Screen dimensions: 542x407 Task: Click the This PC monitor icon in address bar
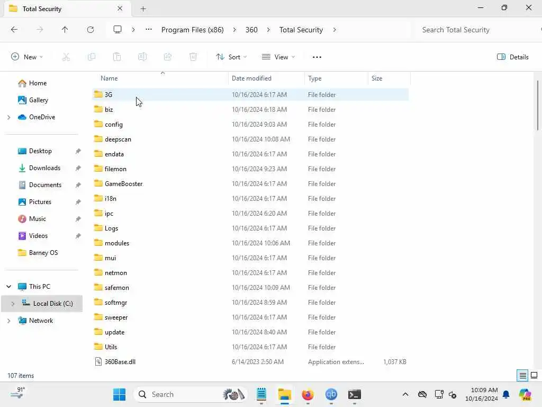coord(118,30)
